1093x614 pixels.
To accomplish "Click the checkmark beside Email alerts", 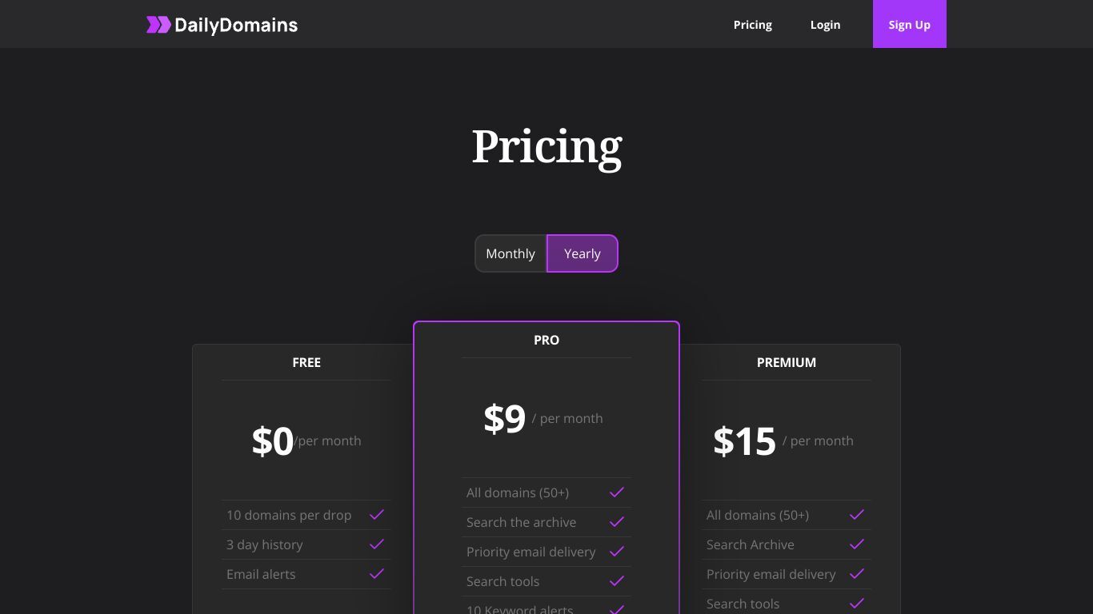I will click(377, 574).
